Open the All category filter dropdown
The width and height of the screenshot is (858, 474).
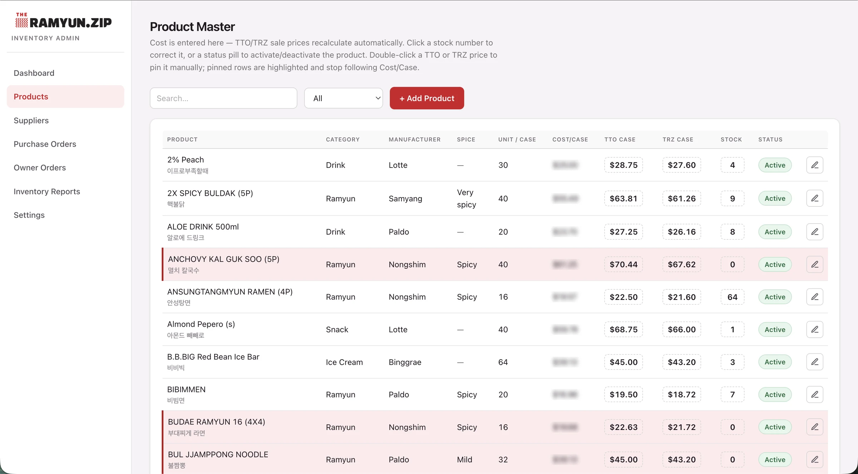344,98
